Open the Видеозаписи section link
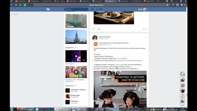 pyautogui.click(x=70, y=47)
